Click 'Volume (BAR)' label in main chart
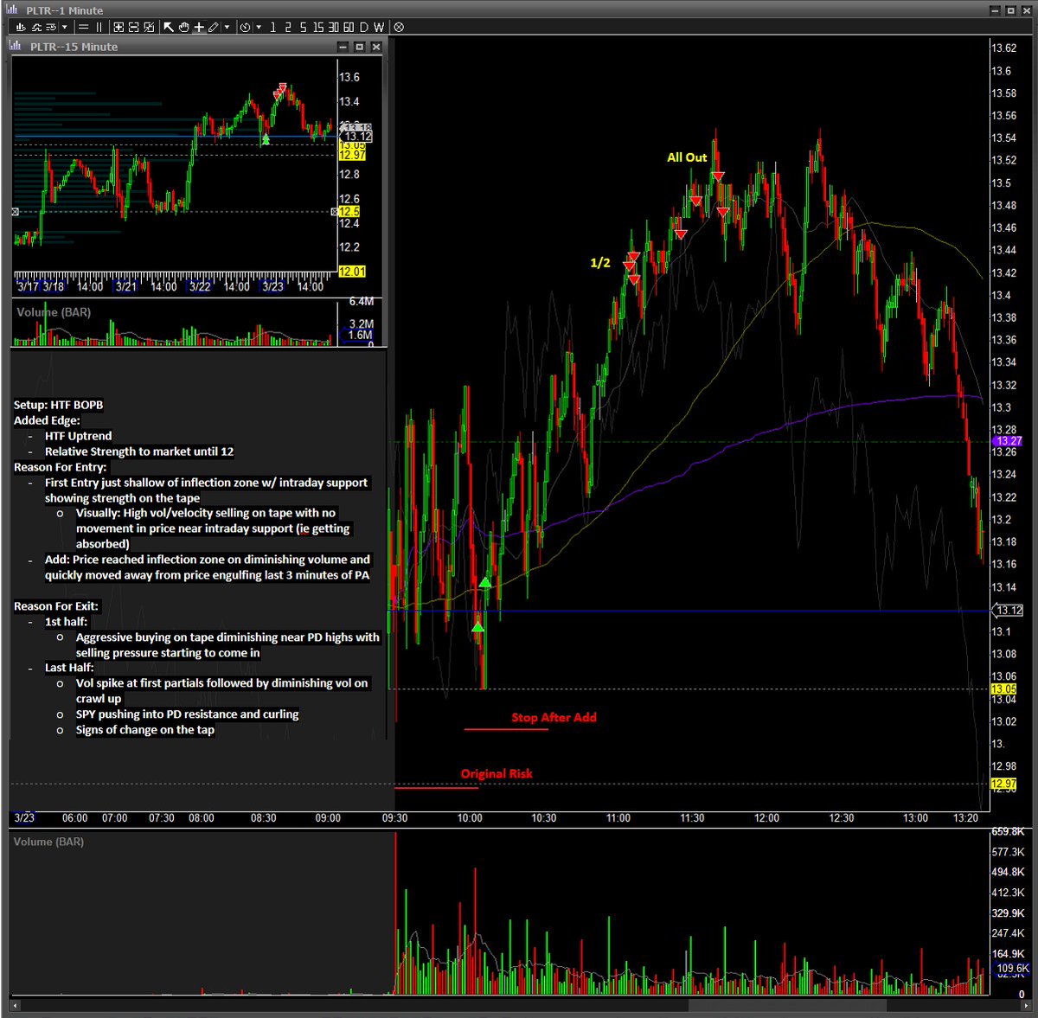 click(49, 842)
